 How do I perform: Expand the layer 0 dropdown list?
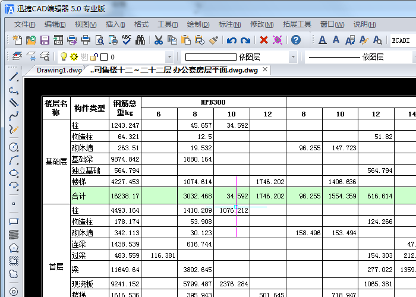point(169,58)
